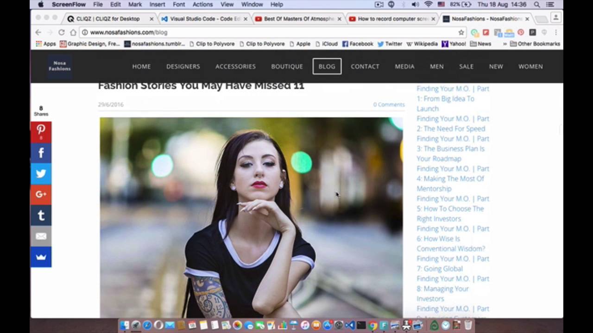Open the Edit menu
593x333 pixels.
tap(115, 5)
